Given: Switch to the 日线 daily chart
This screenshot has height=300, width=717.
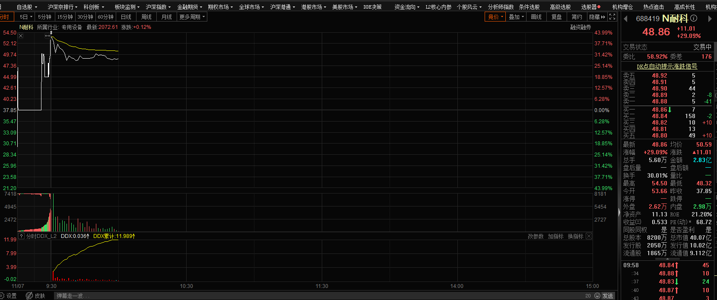Looking at the screenshot, I should click(126, 17).
